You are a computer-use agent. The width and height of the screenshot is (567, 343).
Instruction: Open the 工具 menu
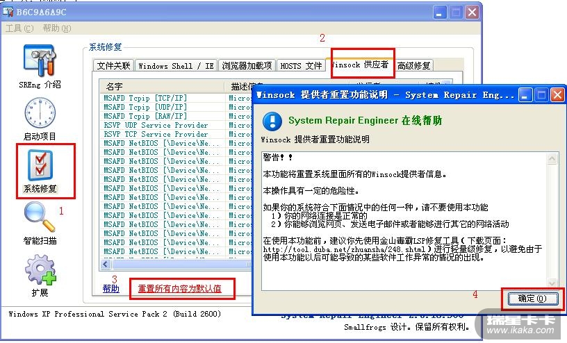(19, 28)
